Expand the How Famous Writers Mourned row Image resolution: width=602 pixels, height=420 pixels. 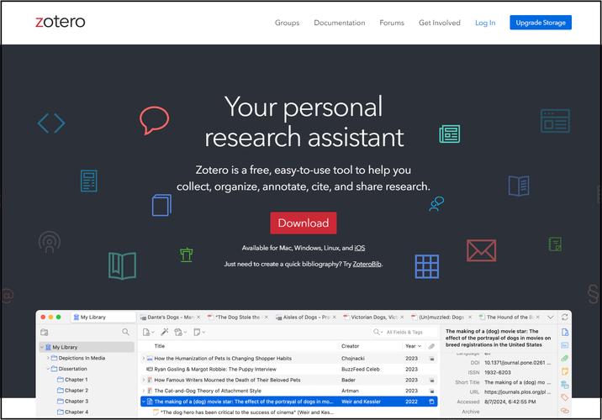click(x=144, y=380)
